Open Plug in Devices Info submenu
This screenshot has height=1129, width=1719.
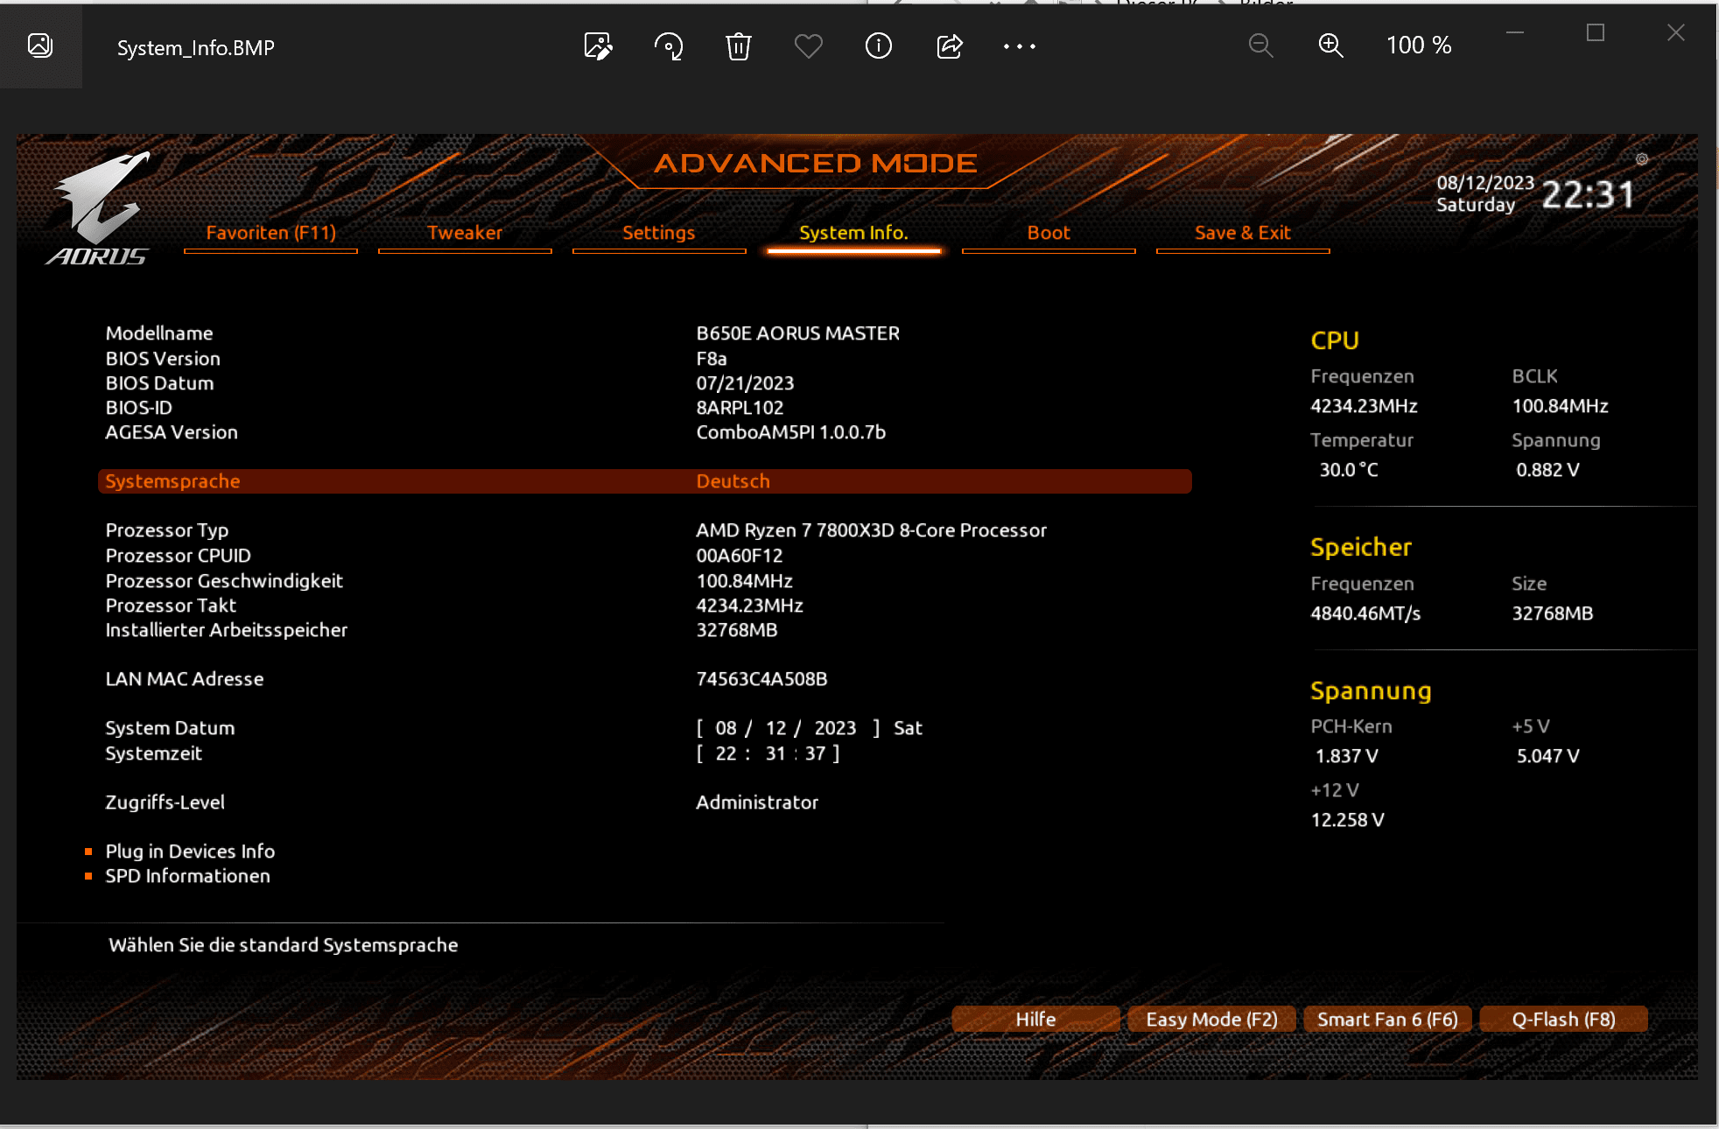(x=190, y=852)
